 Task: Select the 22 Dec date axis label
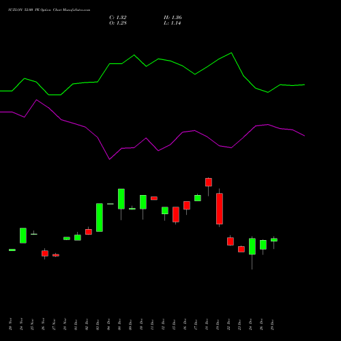228,325
